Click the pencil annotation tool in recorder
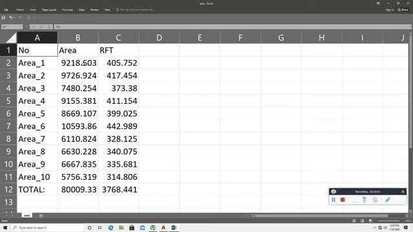The height and width of the screenshot is (232, 413). click(x=387, y=200)
